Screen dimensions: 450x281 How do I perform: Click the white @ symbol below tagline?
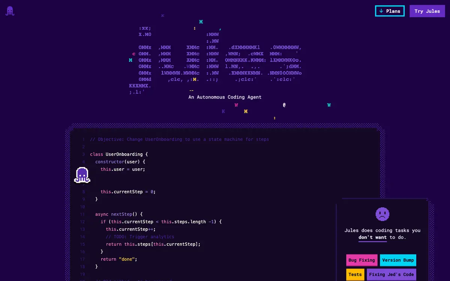284,105
